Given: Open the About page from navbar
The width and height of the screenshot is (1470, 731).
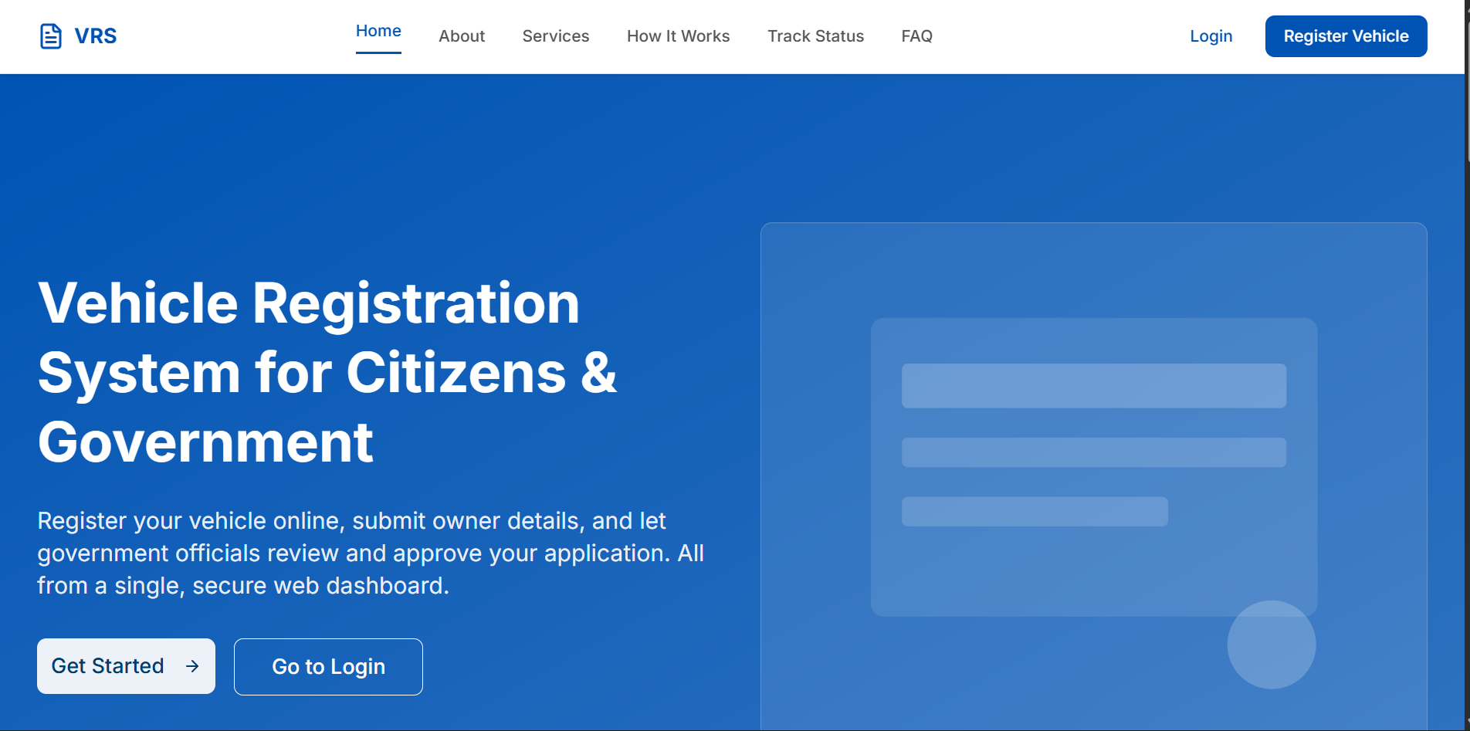Looking at the screenshot, I should 462,36.
